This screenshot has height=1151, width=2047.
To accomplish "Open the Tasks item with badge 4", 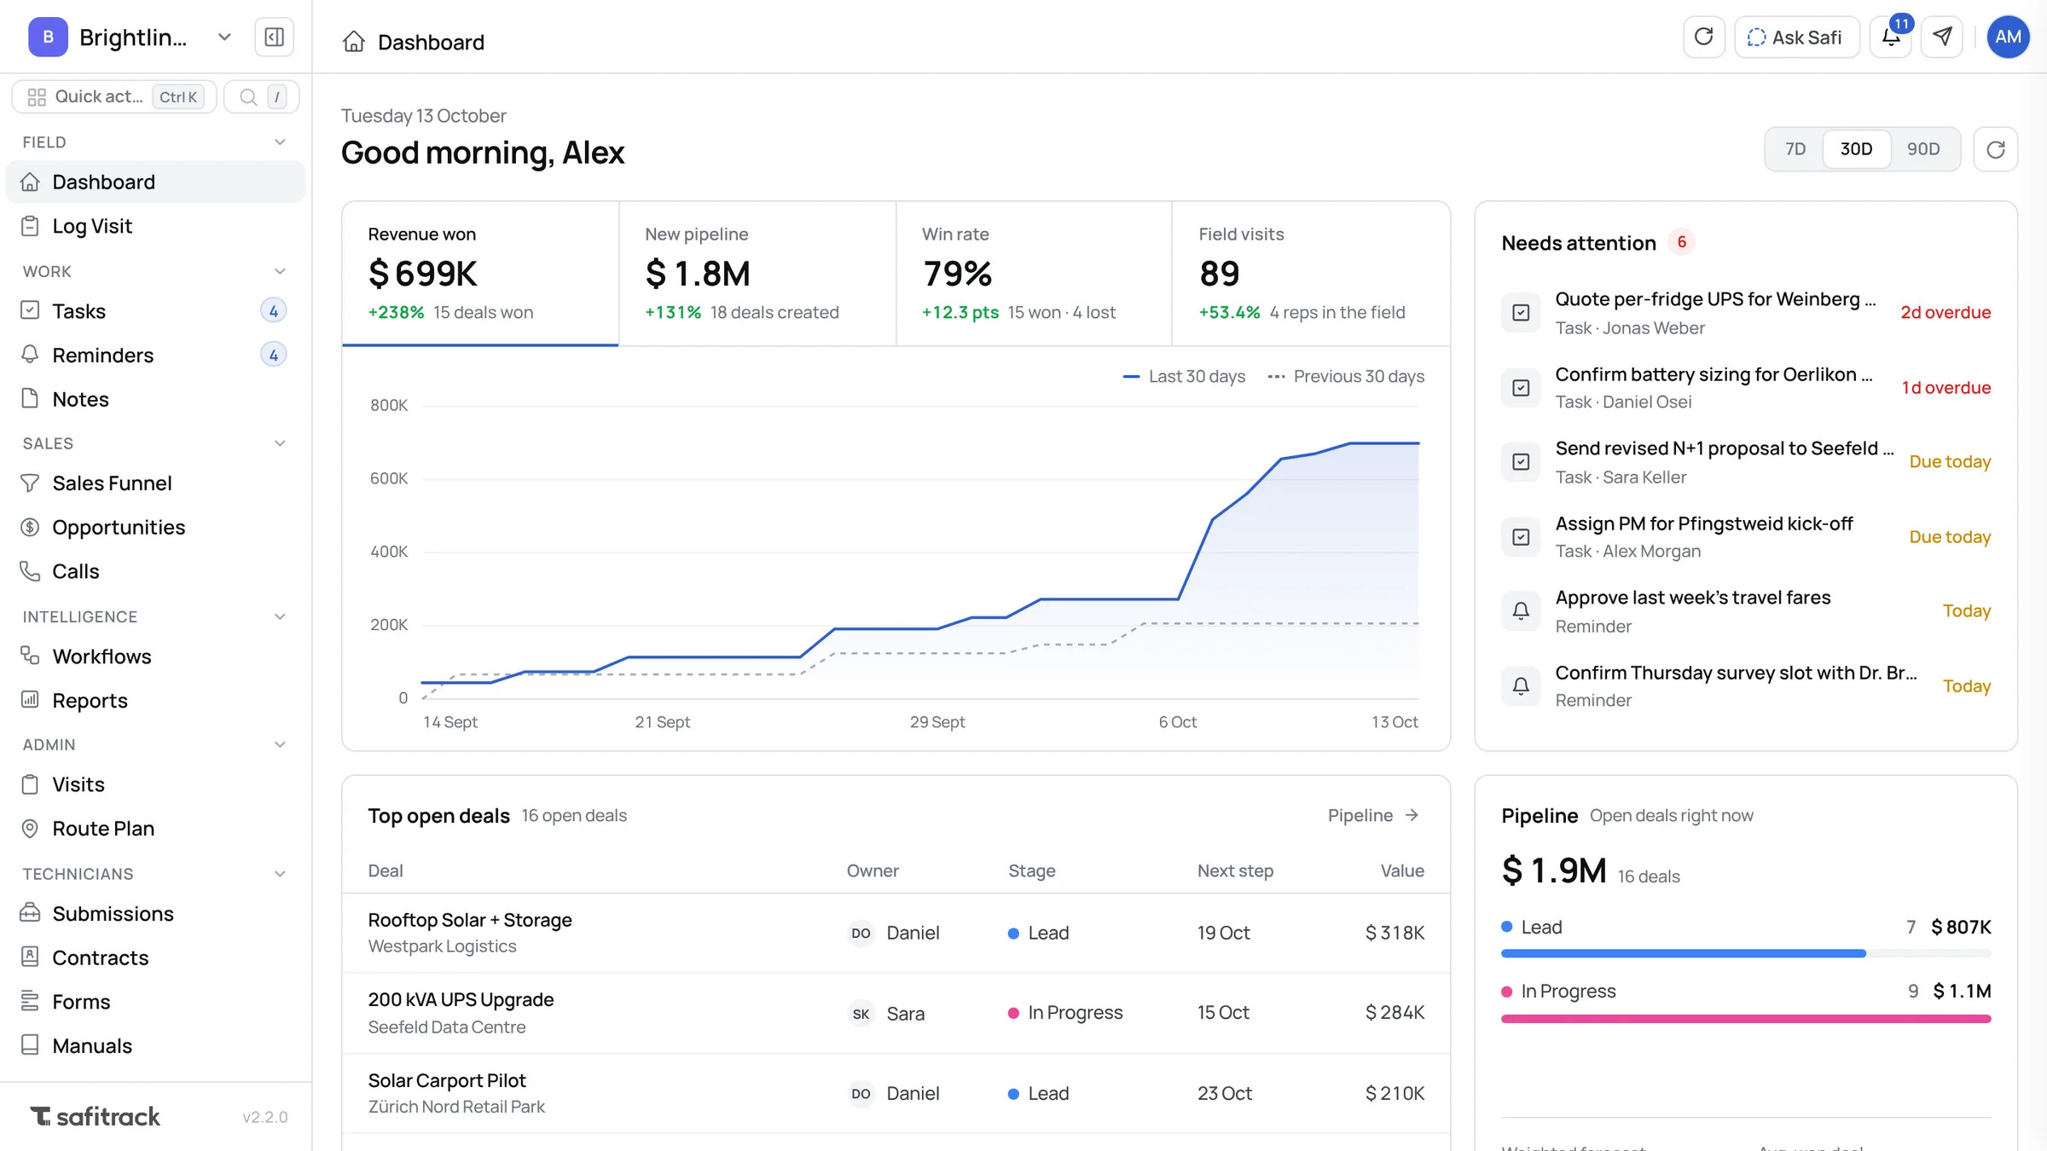I will pos(155,311).
